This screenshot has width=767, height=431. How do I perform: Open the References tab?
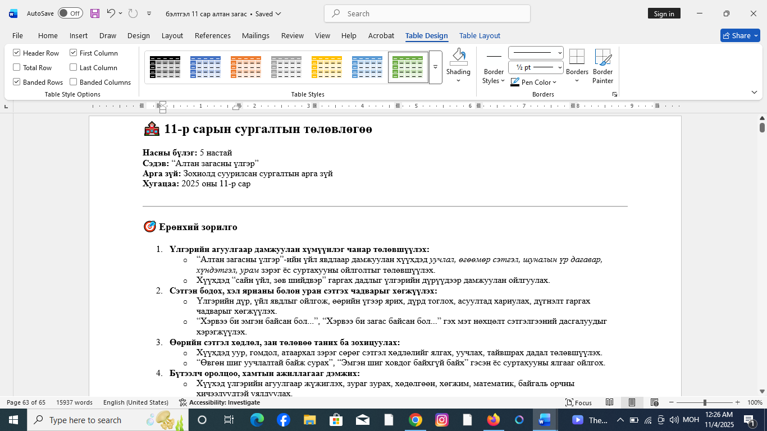(212, 35)
